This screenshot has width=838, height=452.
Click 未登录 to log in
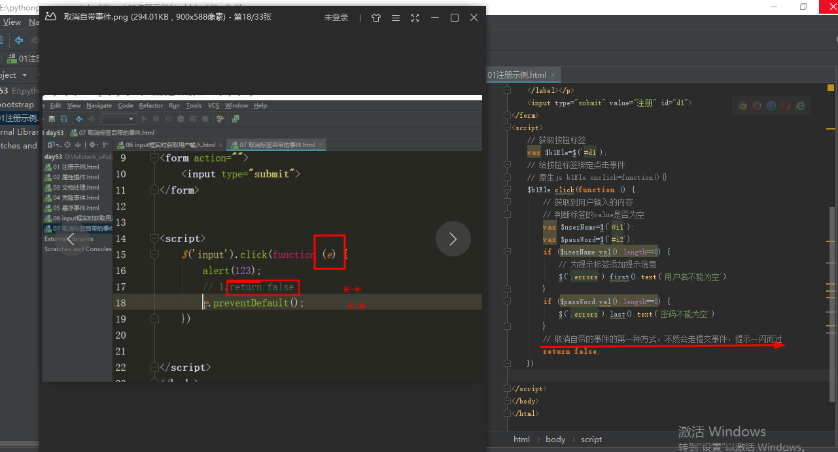pos(336,18)
